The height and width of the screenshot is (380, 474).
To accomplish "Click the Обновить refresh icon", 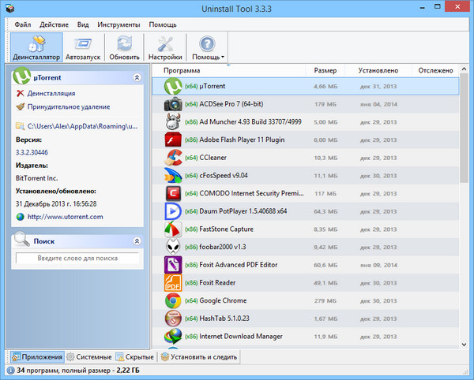I will click(x=124, y=47).
